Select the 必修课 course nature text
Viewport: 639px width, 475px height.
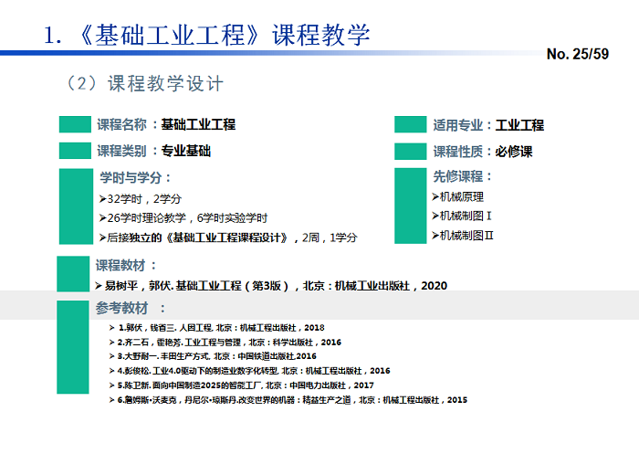pyautogui.click(x=514, y=152)
